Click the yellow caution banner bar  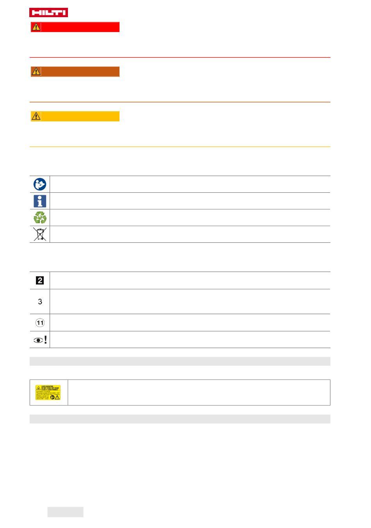click(75, 116)
